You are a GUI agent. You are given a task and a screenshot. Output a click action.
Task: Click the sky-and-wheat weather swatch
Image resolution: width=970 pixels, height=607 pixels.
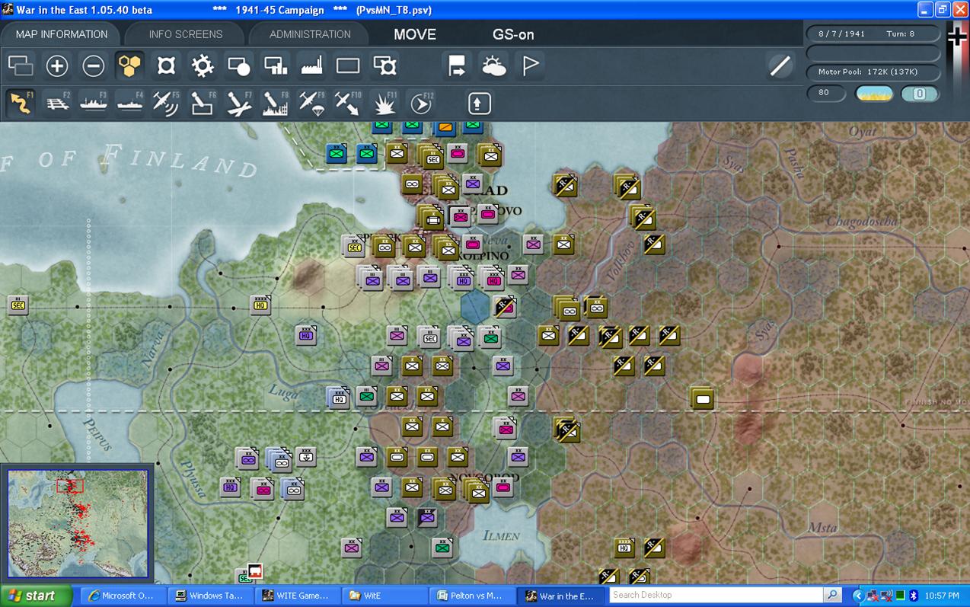tap(875, 94)
